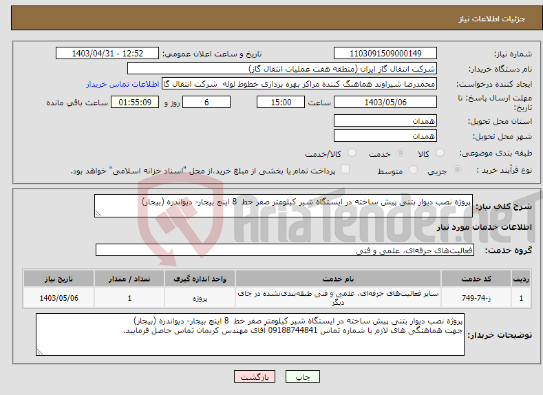Click the اطلاعات خدمات مورد نیاز section heading
Screen dimensions: 543x395
pyautogui.click(x=484, y=227)
